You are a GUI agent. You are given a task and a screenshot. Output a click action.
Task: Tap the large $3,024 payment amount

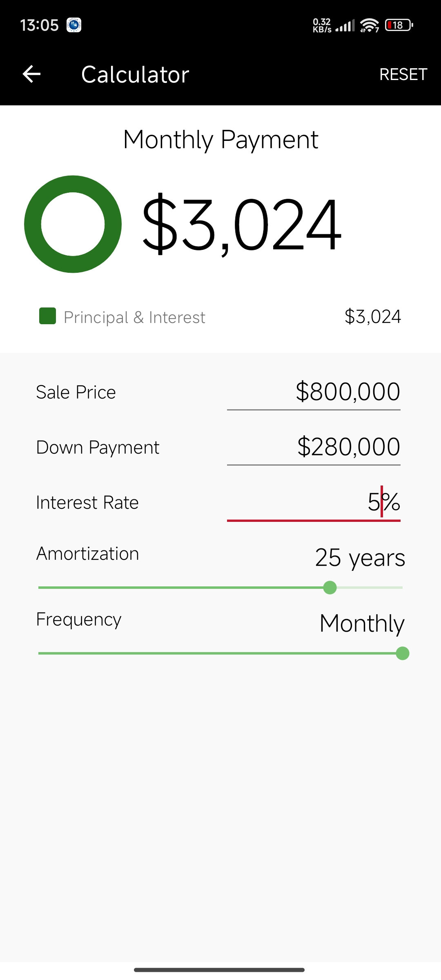[241, 224]
